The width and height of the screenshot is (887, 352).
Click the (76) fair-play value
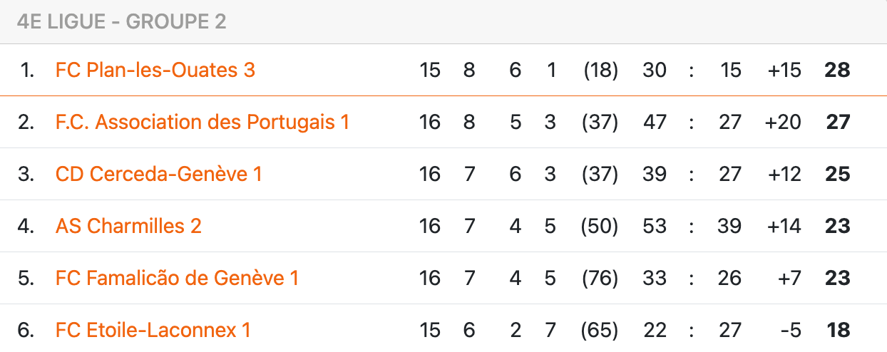600,278
